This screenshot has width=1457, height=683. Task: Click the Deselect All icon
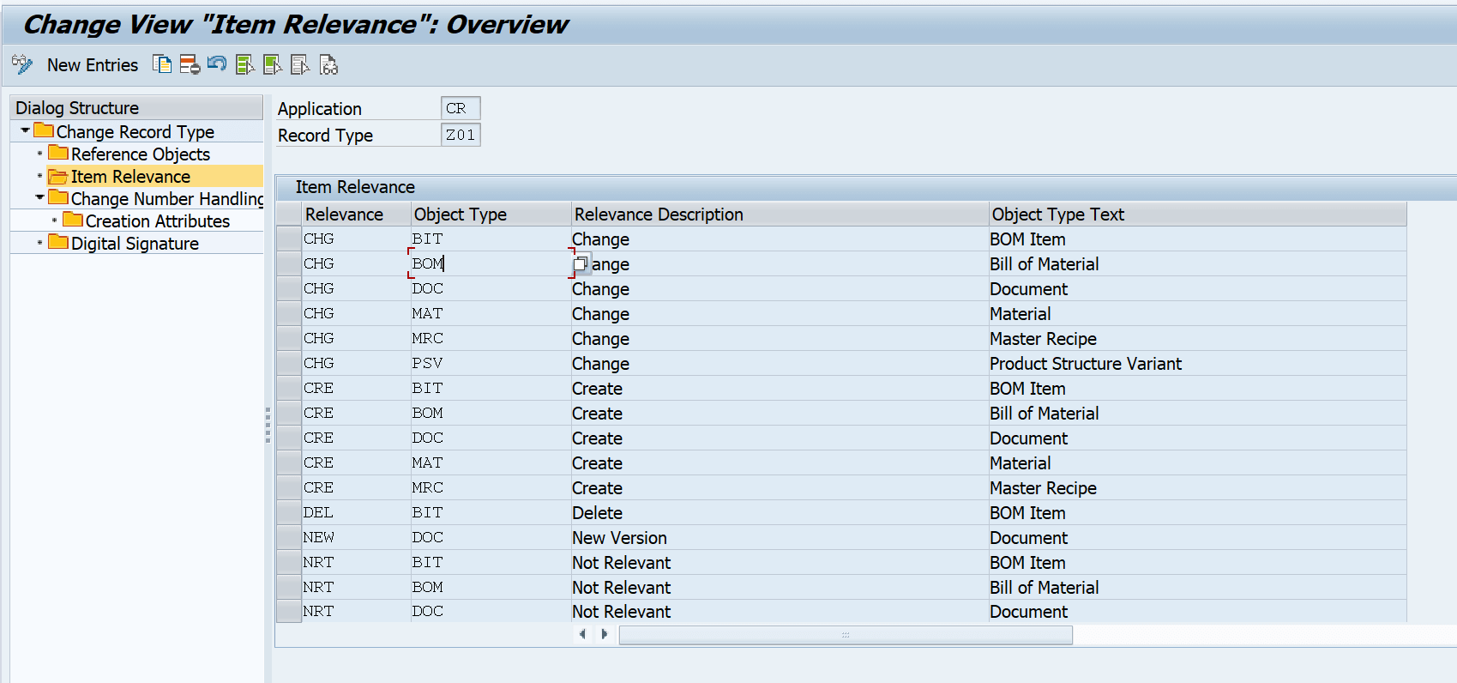[300, 64]
